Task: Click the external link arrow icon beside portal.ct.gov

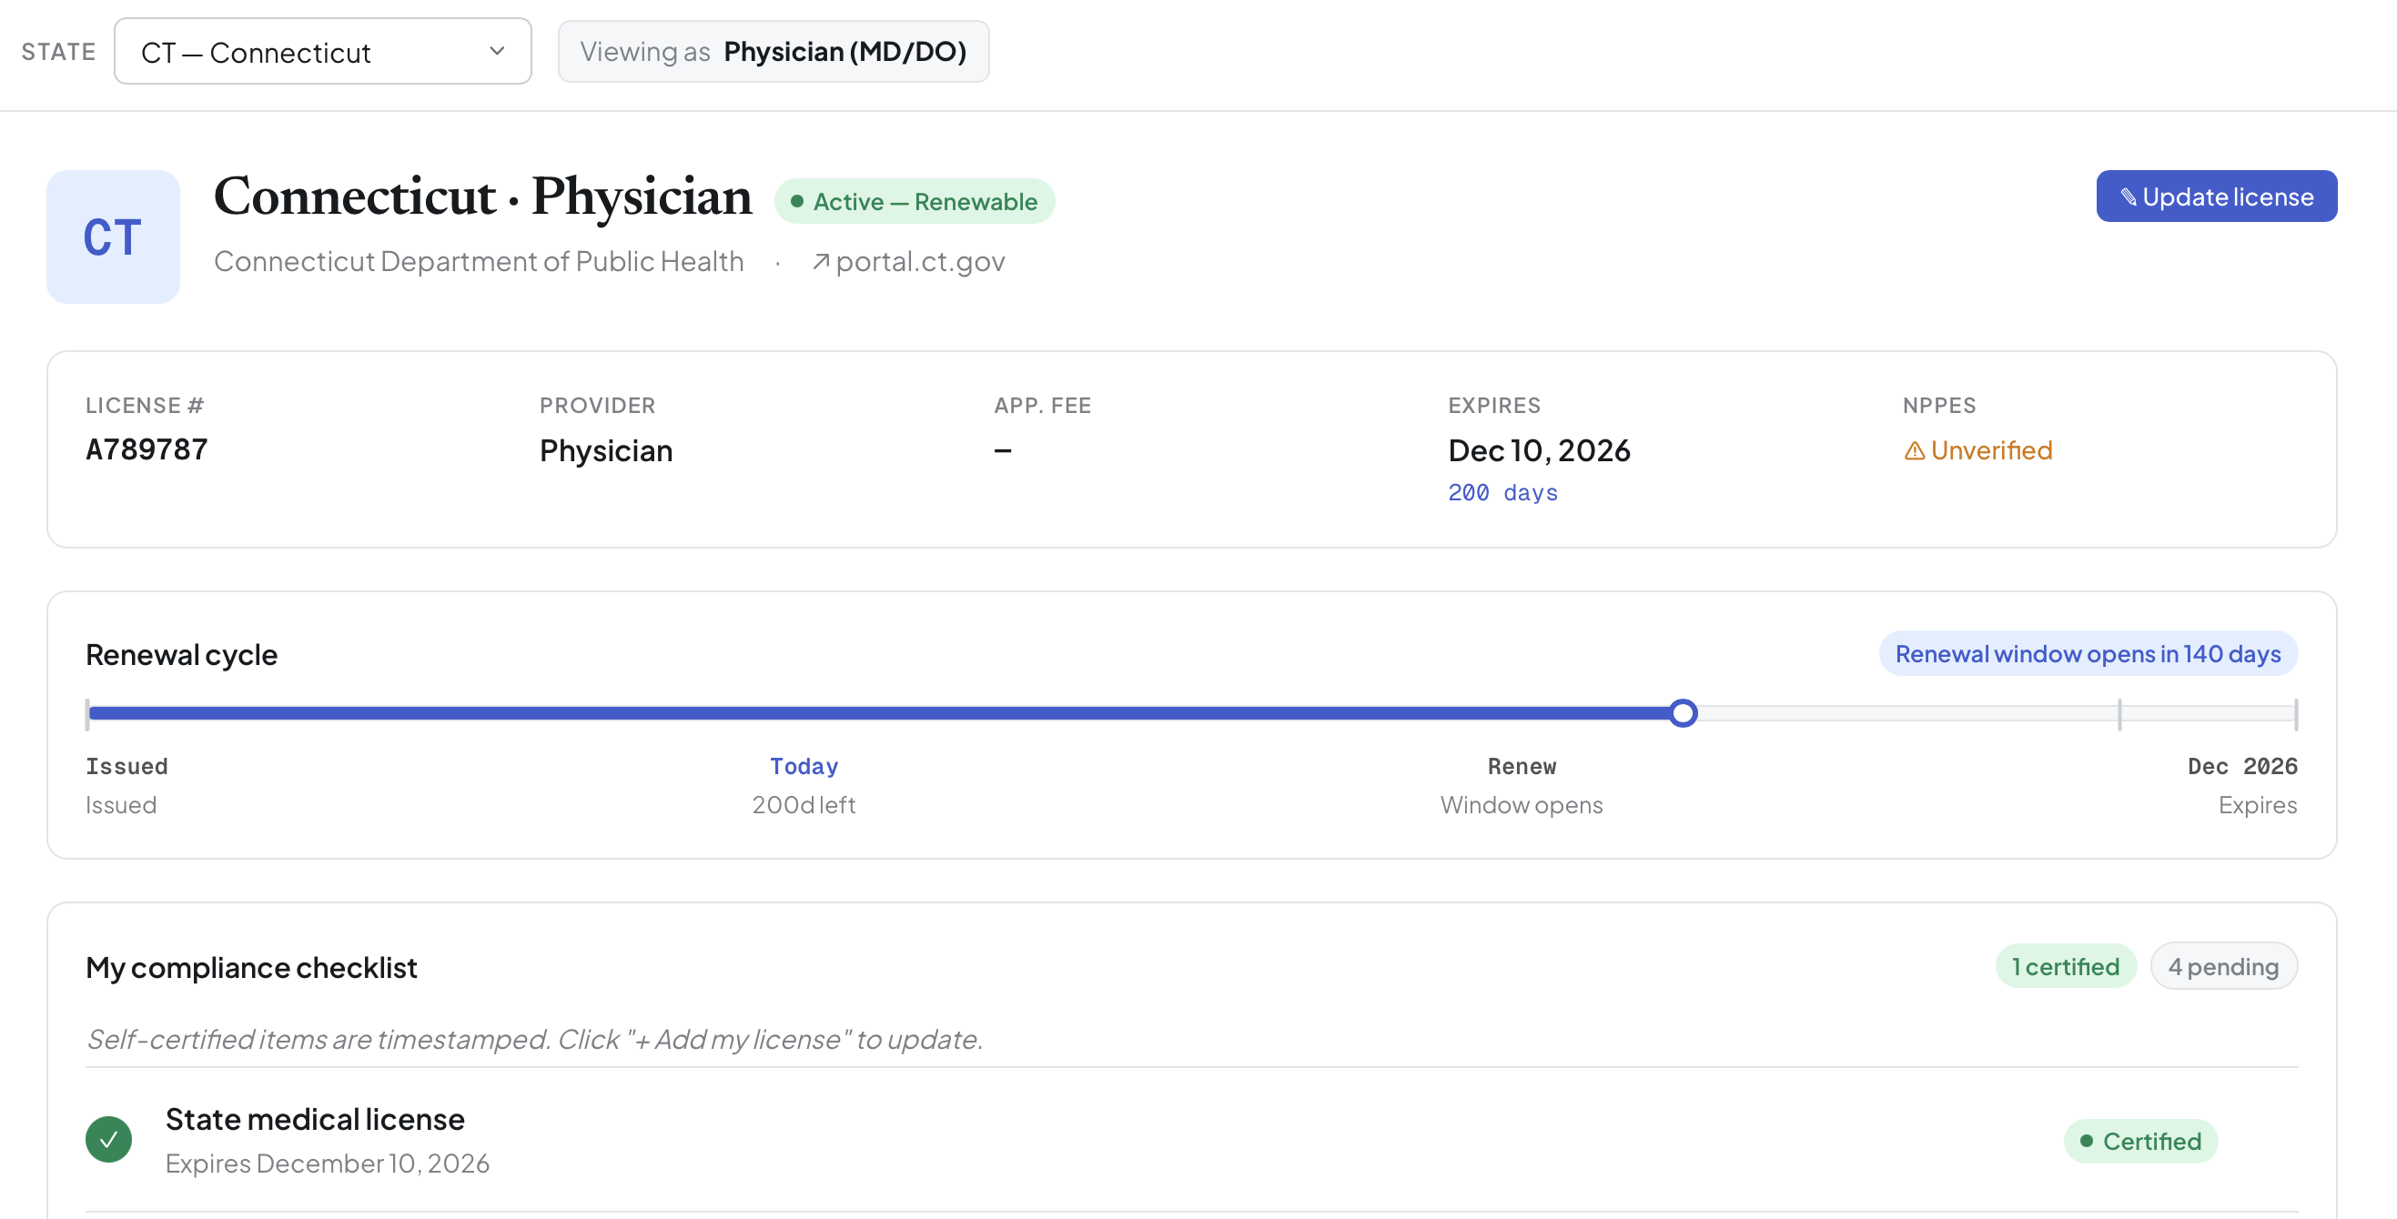Action: coord(820,262)
